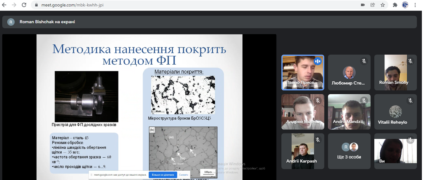Open the camera permission icon in address bar
The image size is (432, 180).
[363, 5]
